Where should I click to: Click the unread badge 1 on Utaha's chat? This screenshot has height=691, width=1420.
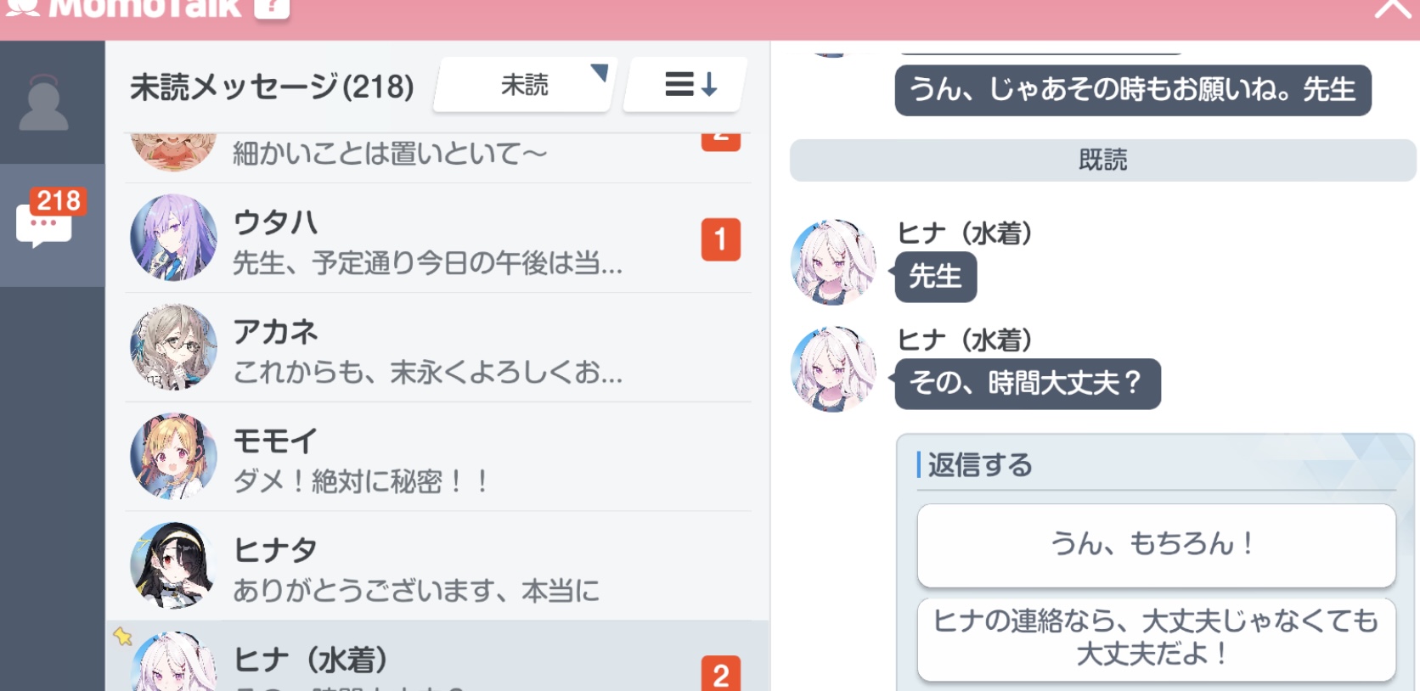coord(720,239)
